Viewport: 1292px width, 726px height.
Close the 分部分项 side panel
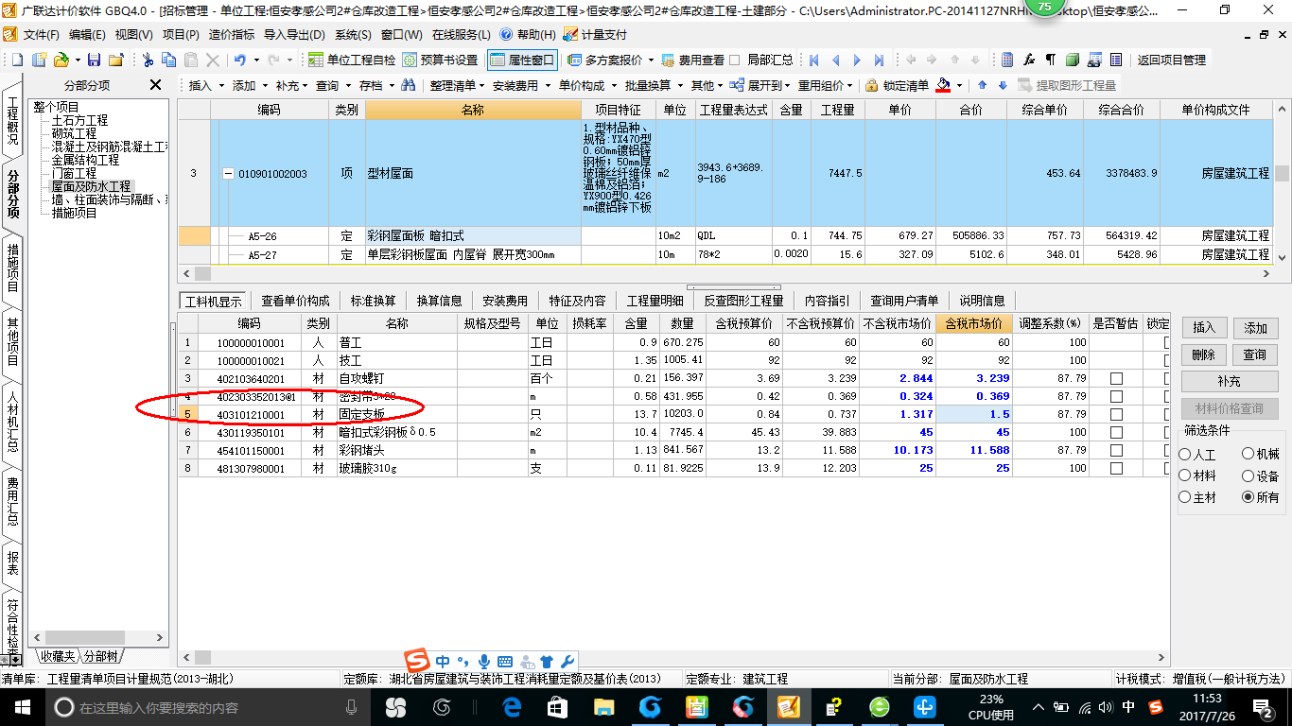(156, 85)
